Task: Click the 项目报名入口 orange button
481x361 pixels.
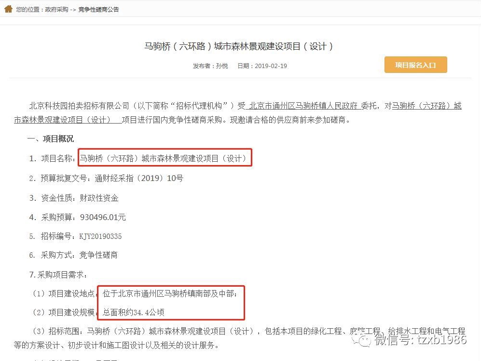Action: pyautogui.click(x=415, y=65)
